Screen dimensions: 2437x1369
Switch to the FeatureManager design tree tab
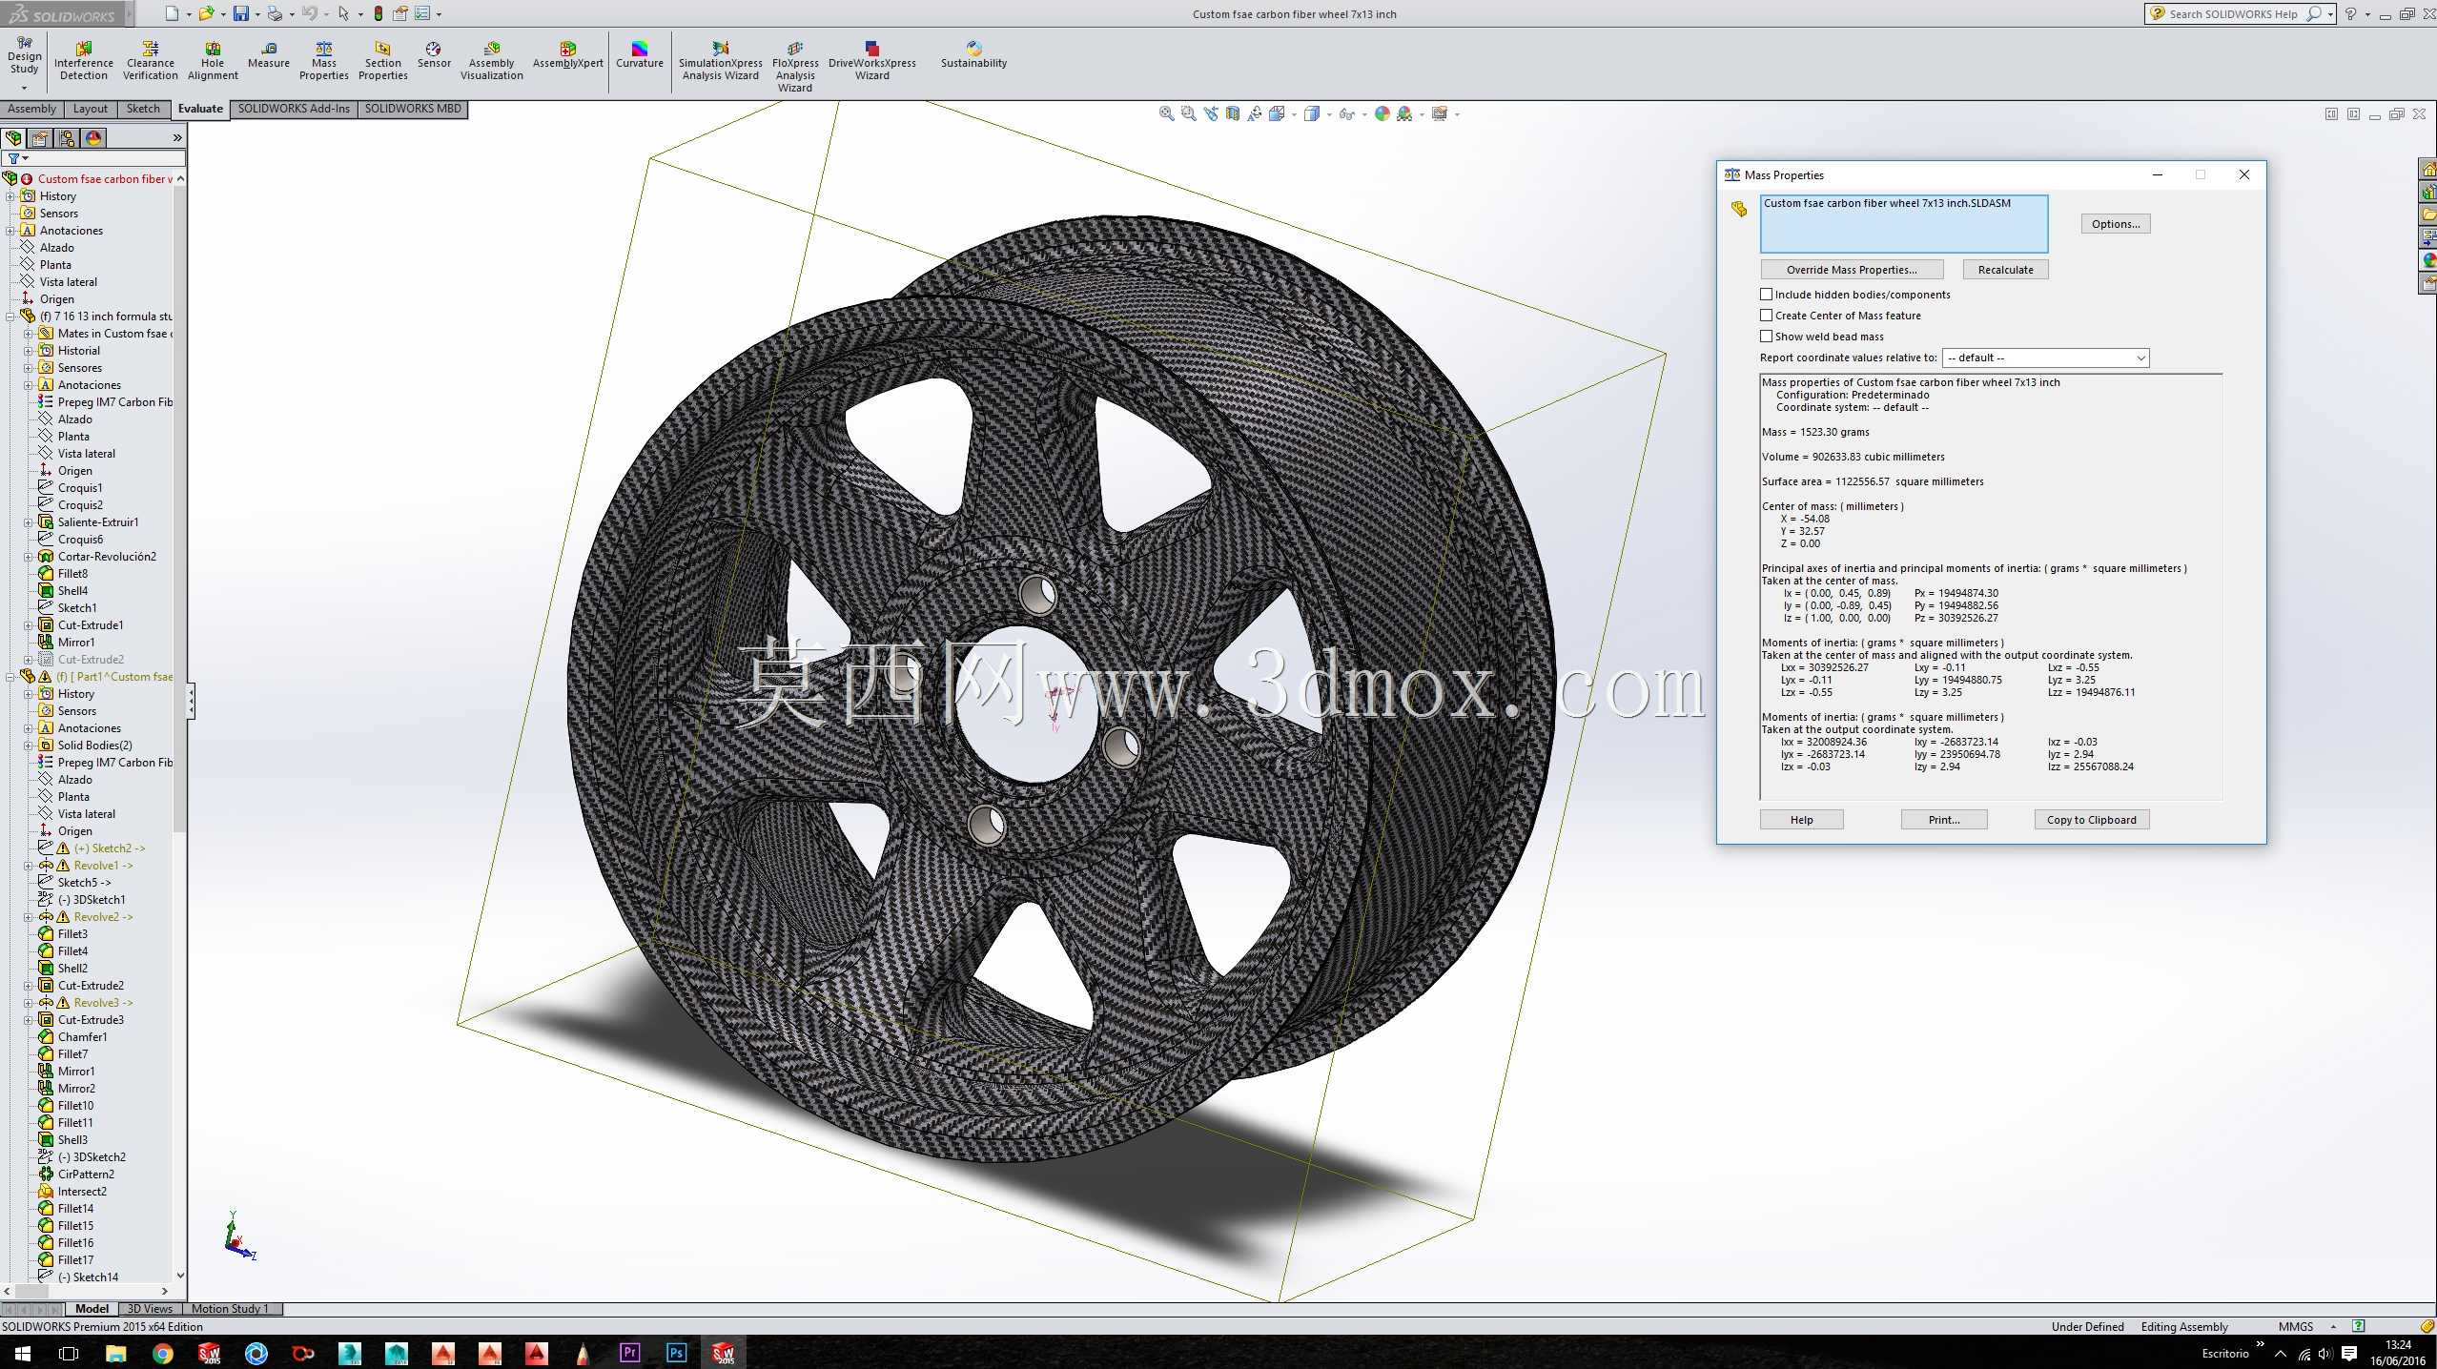click(13, 138)
